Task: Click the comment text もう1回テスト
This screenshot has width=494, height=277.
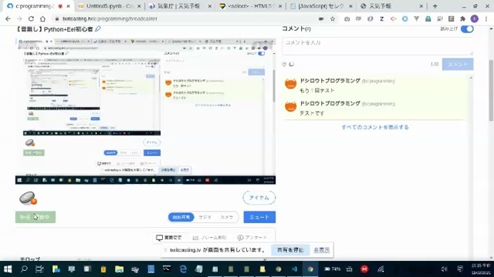Action: [x=317, y=91]
